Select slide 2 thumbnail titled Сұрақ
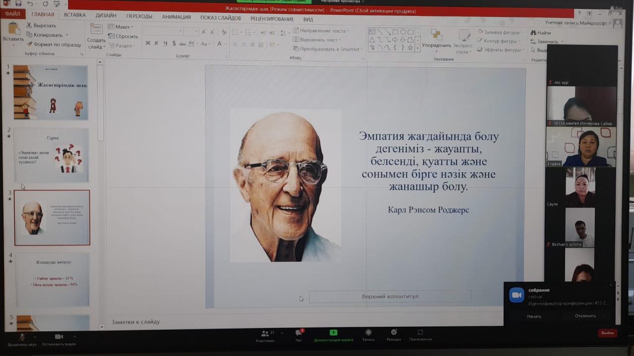This screenshot has height=356, width=634. [x=52, y=155]
